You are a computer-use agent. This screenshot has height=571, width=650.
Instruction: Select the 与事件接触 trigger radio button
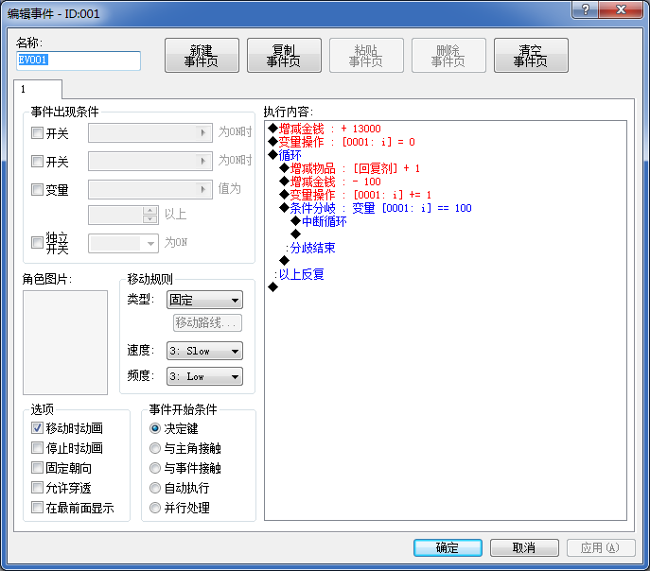154,468
